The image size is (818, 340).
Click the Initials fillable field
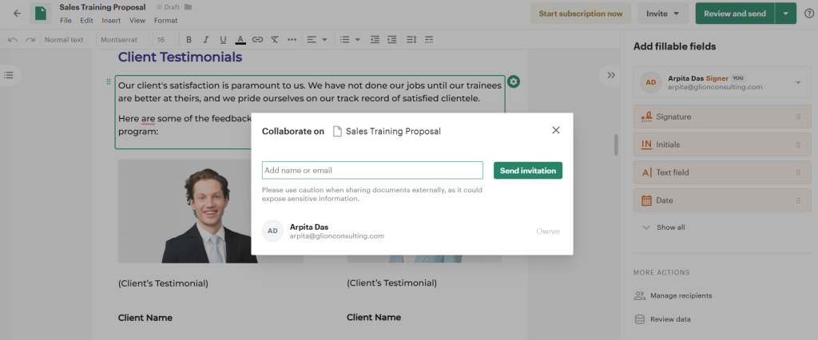point(722,144)
